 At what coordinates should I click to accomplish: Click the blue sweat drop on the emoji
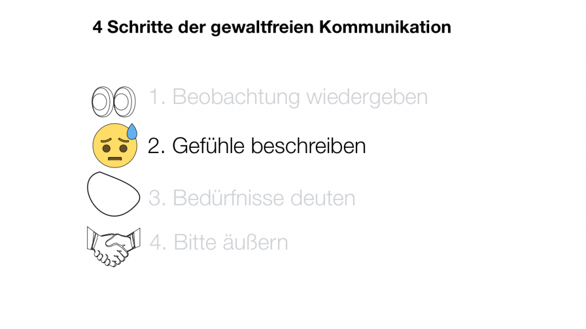[x=132, y=132]
